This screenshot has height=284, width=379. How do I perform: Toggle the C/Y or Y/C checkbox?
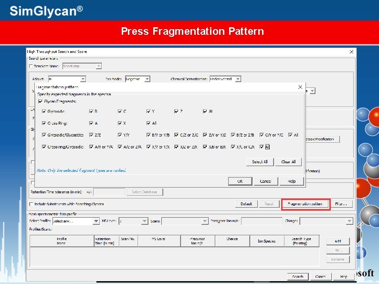coord(262,135)
